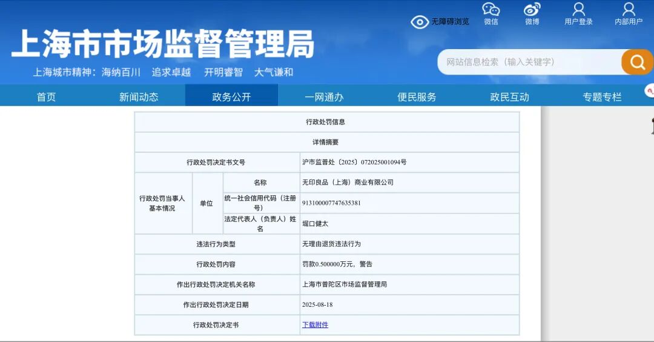654x342 pixels.
Task: Click authority name 上海市普陀区市场监督管理局
Action: pyautogui.click(x=345, y=284)
